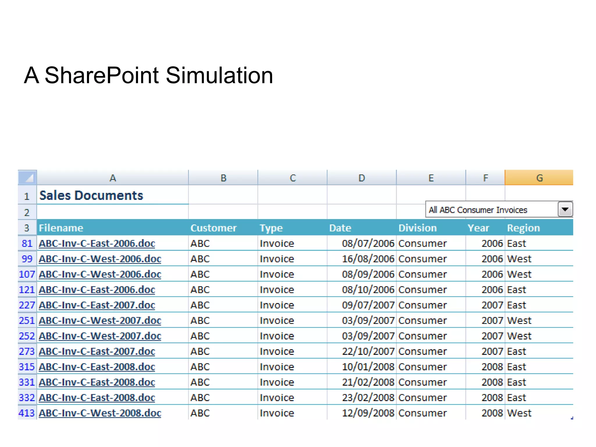Select the date cell 22/10/2007
This screenshot has height=447, width=596.
(362, 351)
